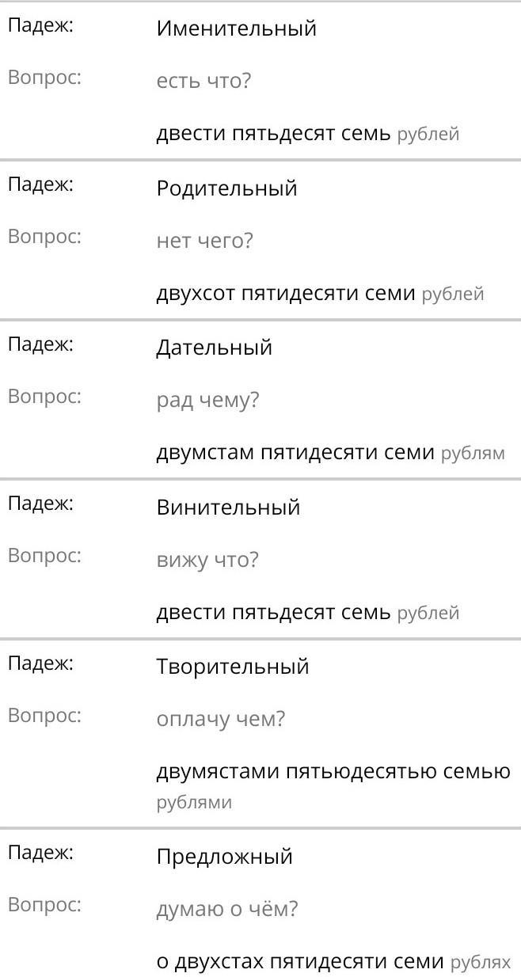The image size is (521, 977).
Task: Select 'о двухстах пятидесяти семи' text
Action: (300, 963)
